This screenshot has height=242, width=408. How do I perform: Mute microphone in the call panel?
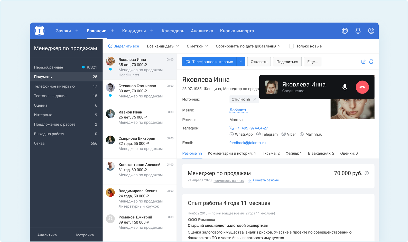tap(345, 87)
